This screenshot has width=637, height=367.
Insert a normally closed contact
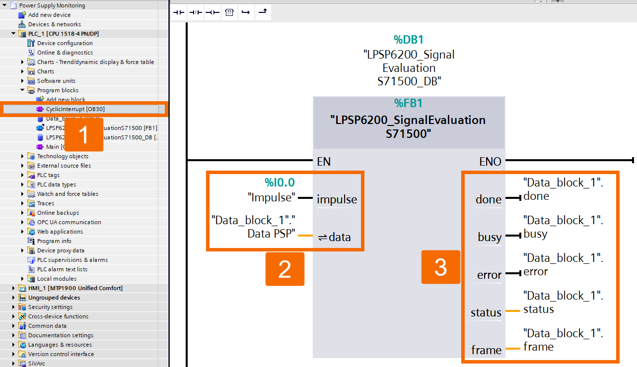[196, 12]
